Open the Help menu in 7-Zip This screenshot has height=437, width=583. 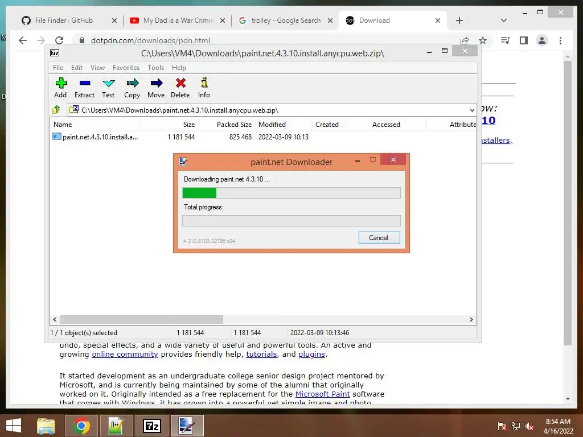click(179, 68)
